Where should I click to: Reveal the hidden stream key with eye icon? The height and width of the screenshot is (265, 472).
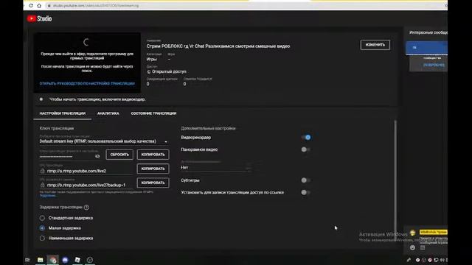tap(97, 156)
